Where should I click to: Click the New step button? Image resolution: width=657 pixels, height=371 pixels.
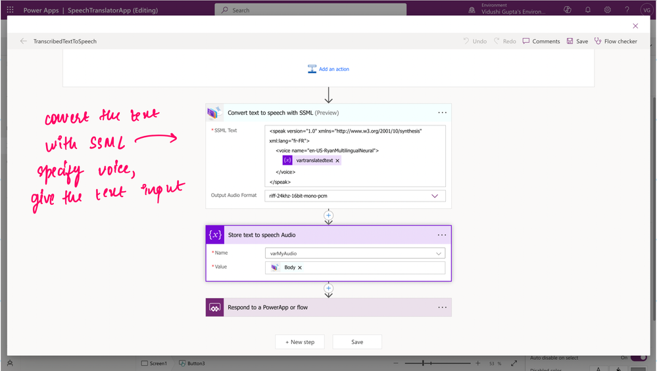(300, 341)
